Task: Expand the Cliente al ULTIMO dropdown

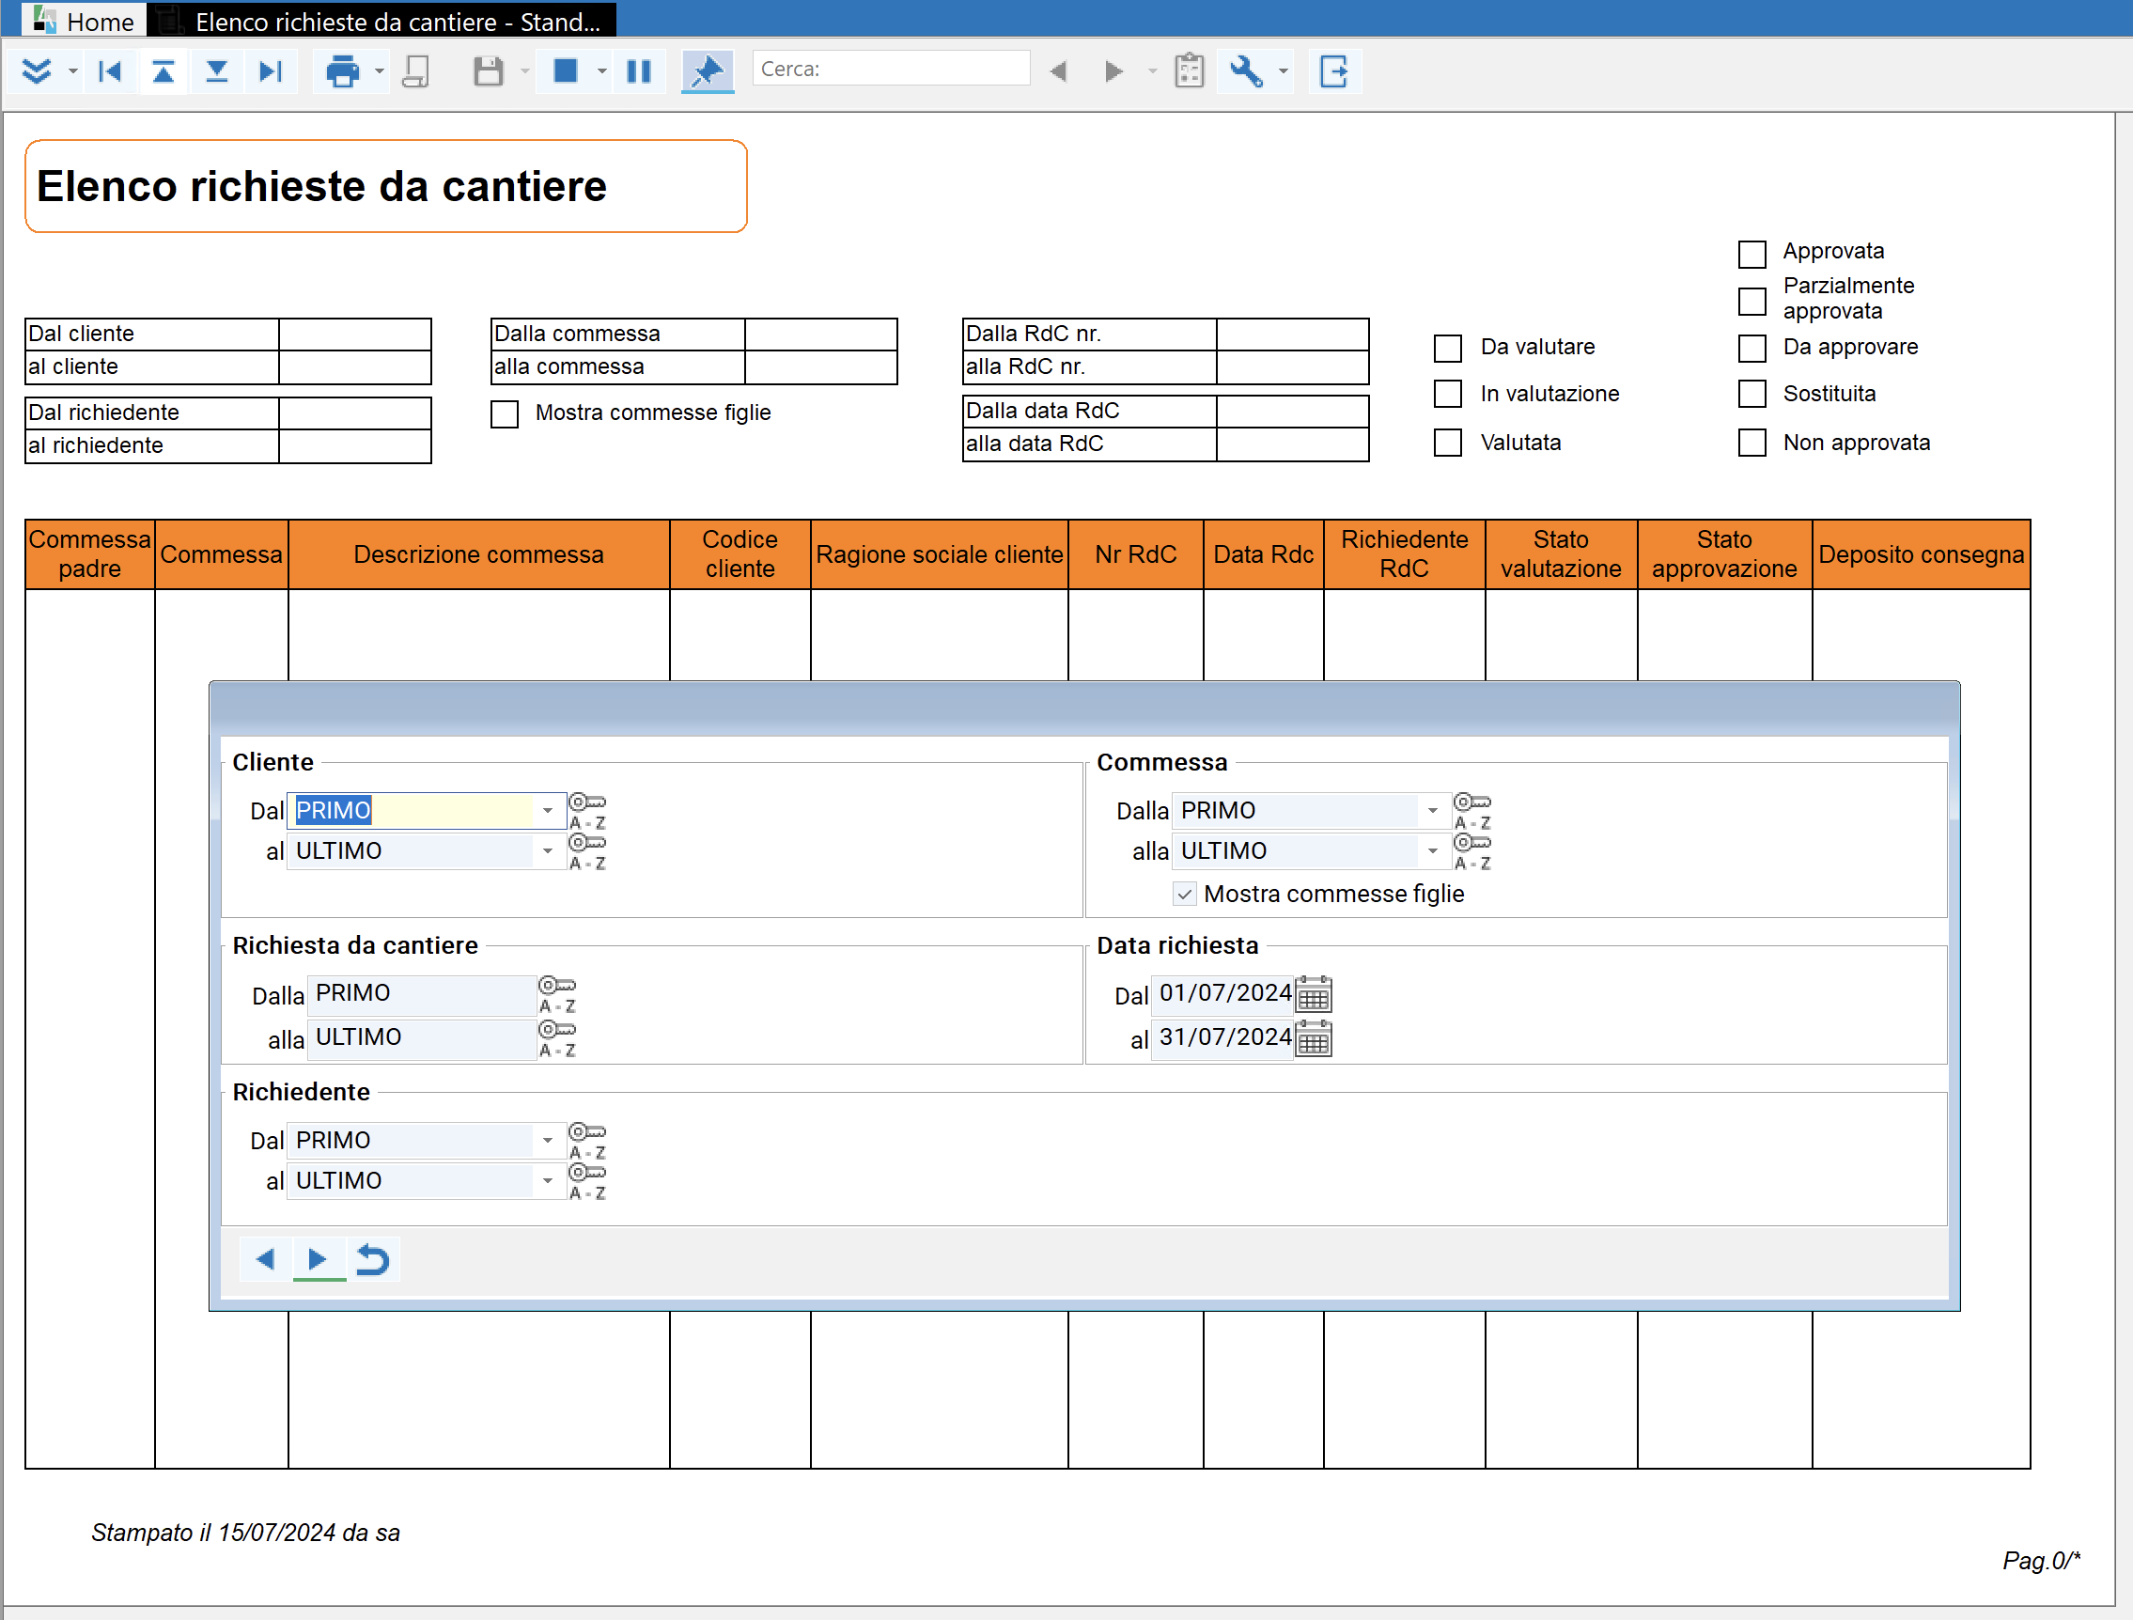Action: (x=548, y=851)
